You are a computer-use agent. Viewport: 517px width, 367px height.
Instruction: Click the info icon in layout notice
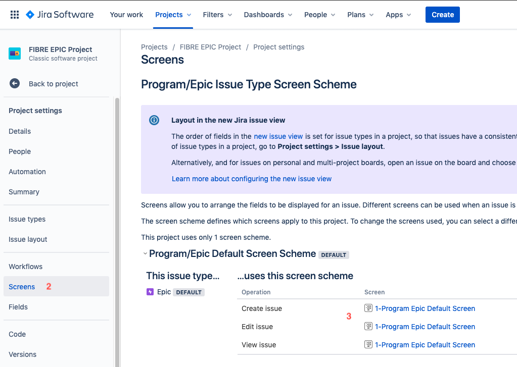(x=154, y=120)
